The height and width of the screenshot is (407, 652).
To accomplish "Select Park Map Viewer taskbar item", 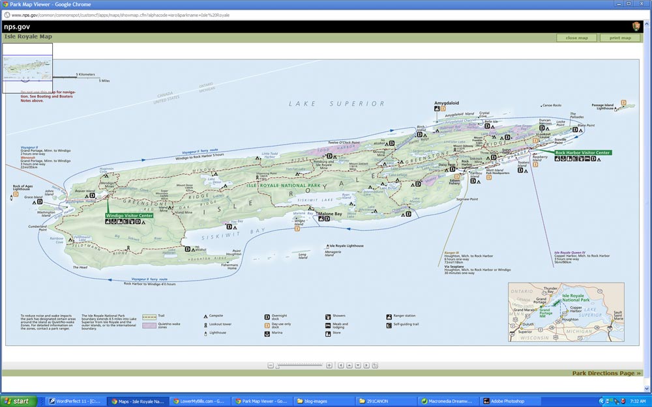I will (x=262, y=401).
